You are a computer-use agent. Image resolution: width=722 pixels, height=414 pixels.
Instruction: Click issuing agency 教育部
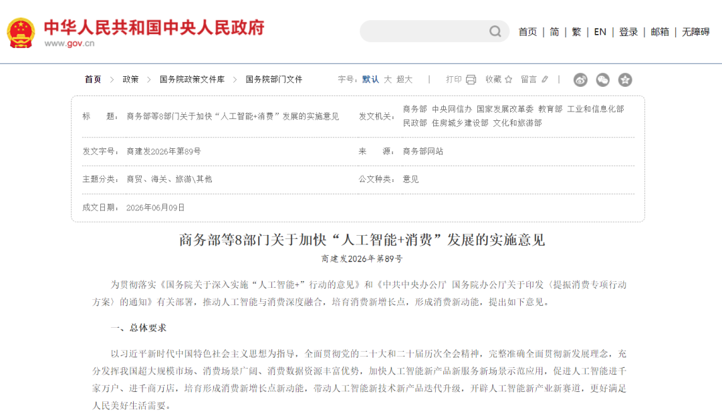[550, 109]
